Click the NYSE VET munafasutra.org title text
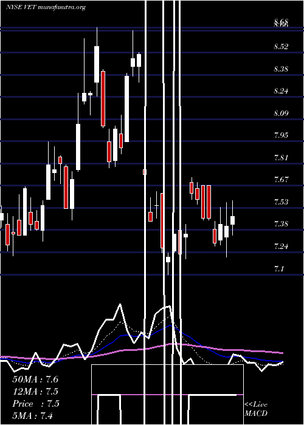304x425 pixels. 46,7
